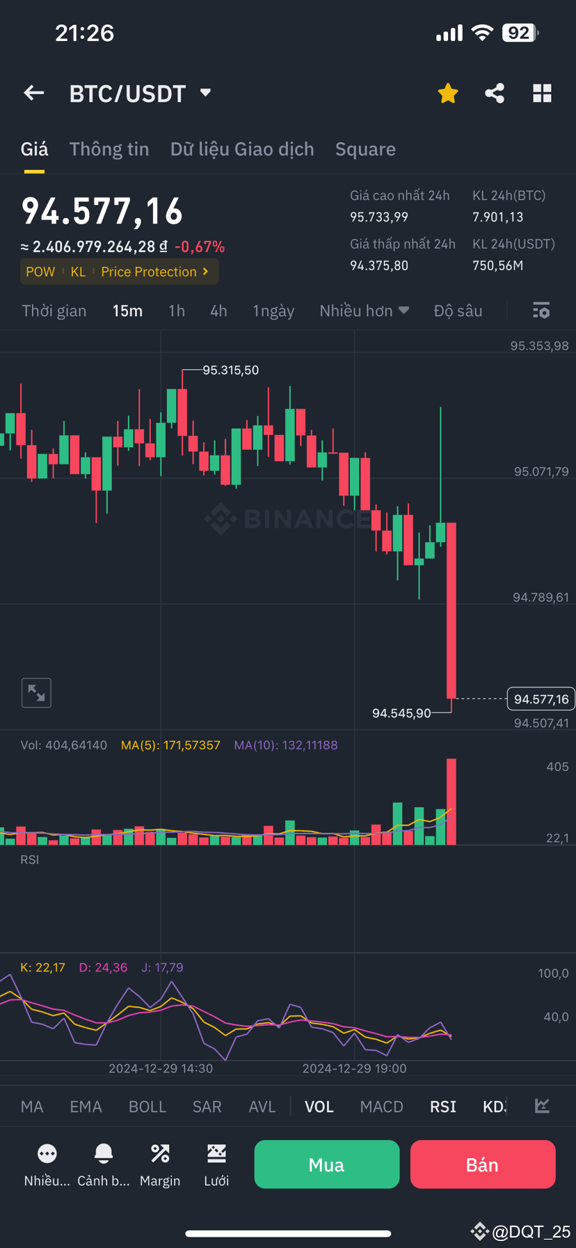This screenshot has height=1248, width=576.
Task: Expand the BTC/USDT pair dropdown
Action: point(205,93)
